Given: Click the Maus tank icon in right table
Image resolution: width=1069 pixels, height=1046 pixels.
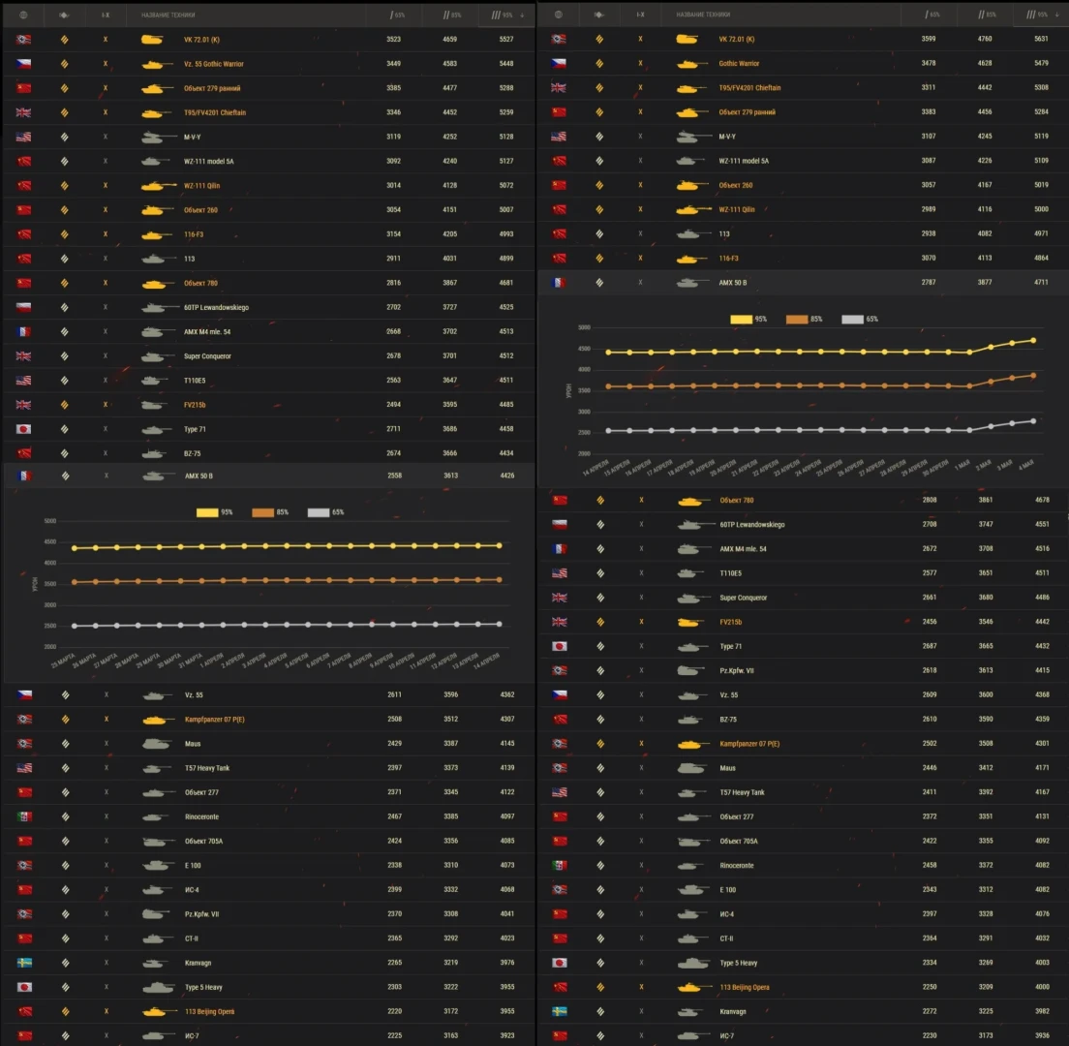Looking at the screenshot, I should tap(688, 768).
